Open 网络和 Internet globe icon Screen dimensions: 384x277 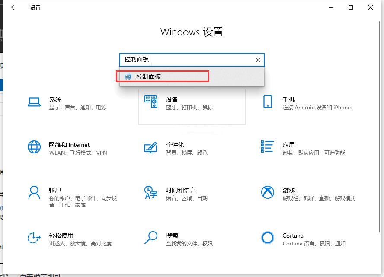pos(34,147)
